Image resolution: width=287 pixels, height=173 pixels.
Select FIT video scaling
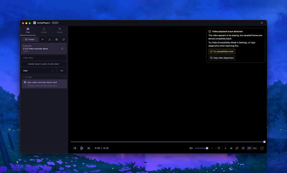(249, 148)
